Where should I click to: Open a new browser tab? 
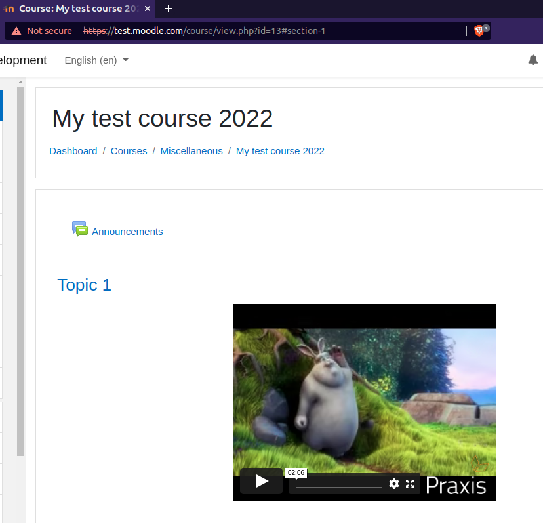pyautogui.click(x=169, y=9)
